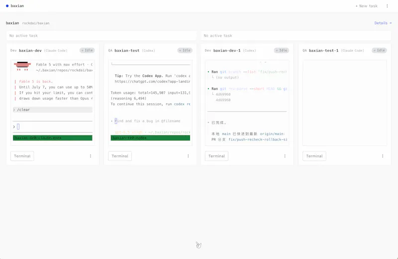This screenshot has width=398, height=259.
Task: Click the blue dot beside baxian title
Action: (x=7, y=6)
